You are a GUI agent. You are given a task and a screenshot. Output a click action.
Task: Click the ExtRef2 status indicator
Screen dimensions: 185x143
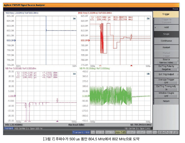[141, 132]
